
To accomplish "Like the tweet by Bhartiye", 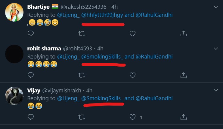I will (132, 34).
